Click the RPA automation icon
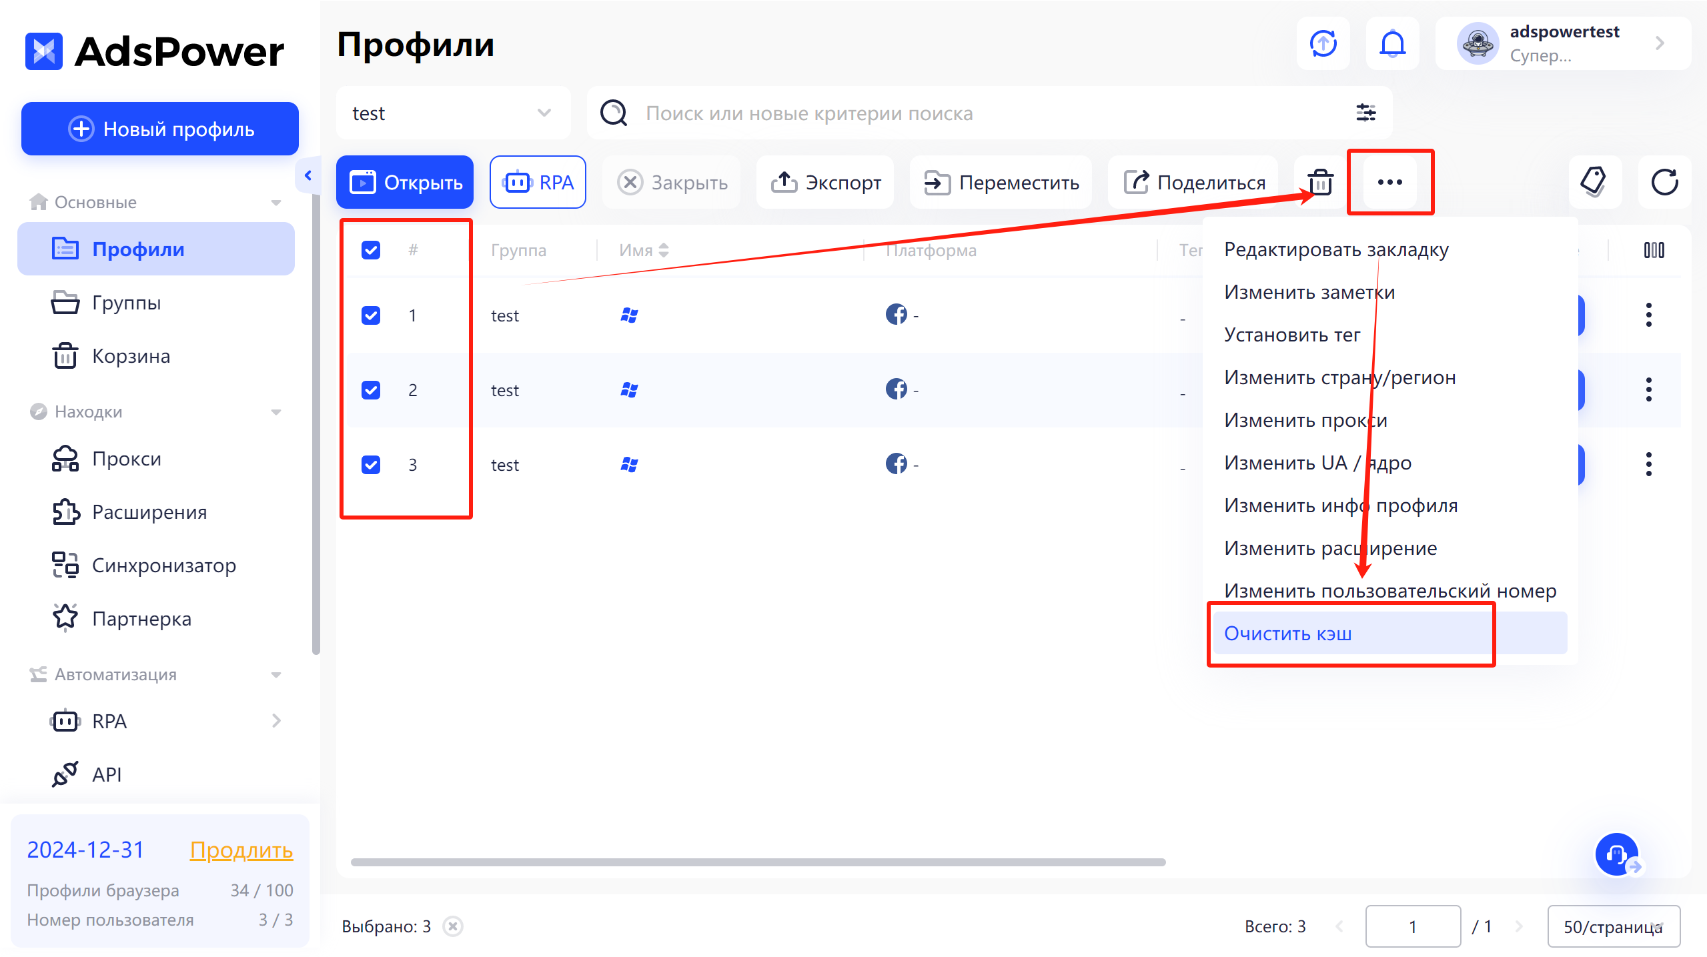This screenshot has height=957, width=1707. coord(539,182)
